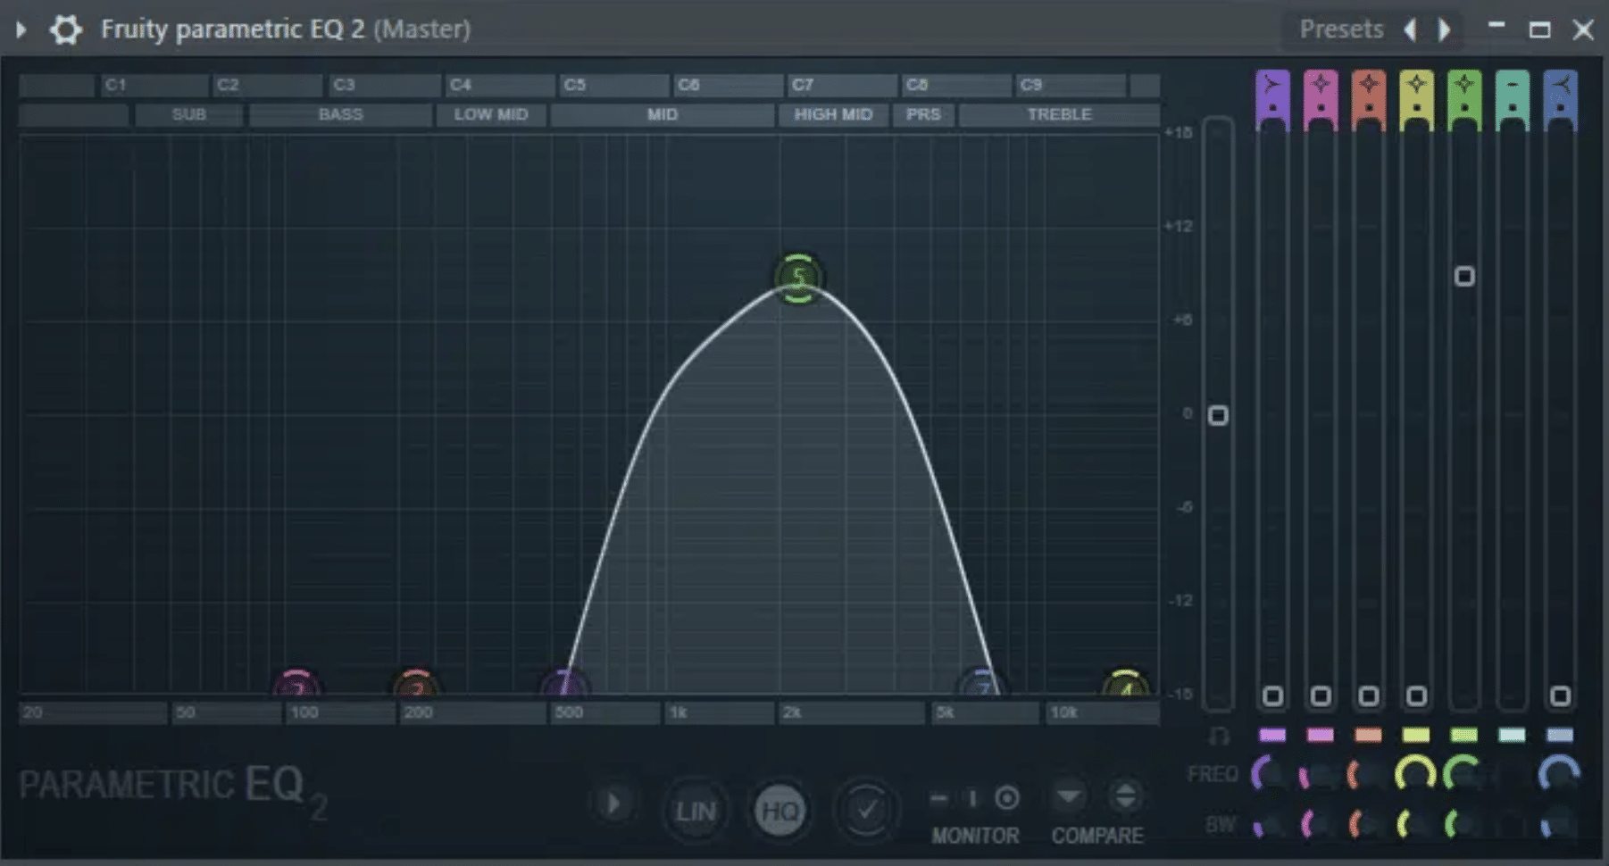The width and height of the screenshot is (1609, 866).
Task: Toggle HQ high quality mode
Action: [780, 811]
